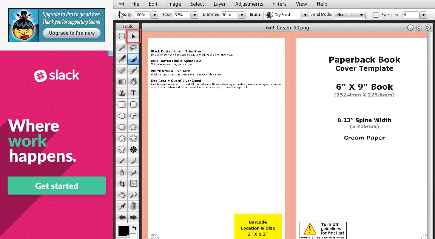Click the Symmetry value 6 field
This screenshot has height=239, width=435.
(x=410, y=15)
